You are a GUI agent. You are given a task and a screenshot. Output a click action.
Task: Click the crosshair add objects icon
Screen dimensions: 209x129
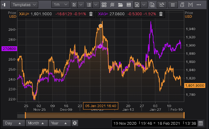pyautogui.click(x=182, y=5)
